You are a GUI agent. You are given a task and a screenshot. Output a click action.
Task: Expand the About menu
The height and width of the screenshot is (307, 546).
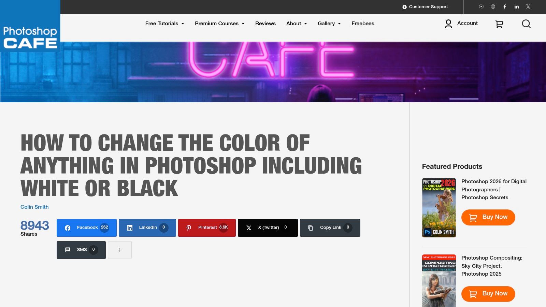pos(297,24)
